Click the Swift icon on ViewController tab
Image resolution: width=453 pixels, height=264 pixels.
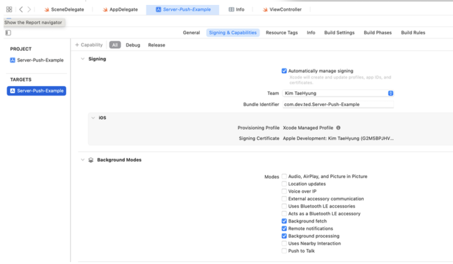pos(265,10)
